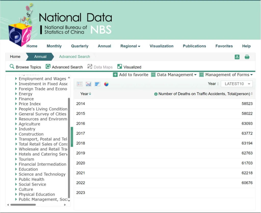
Task: Click the download icon in breadcrumb bar
Action: [237, 57]
